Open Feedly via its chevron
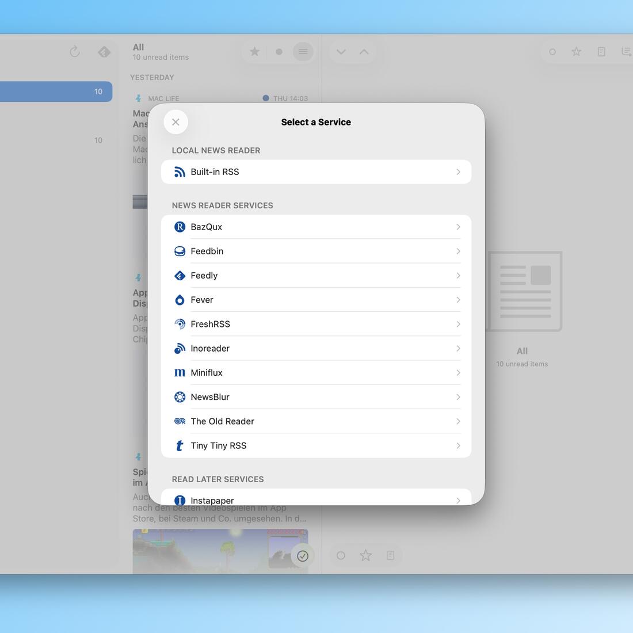The height and width of the screenshot is (633, 633). point(458,275)
